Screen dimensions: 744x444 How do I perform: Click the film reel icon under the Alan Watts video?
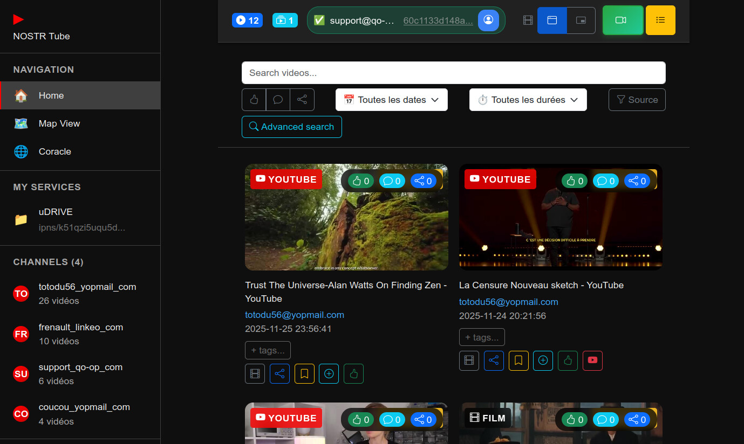click(255, 373)
